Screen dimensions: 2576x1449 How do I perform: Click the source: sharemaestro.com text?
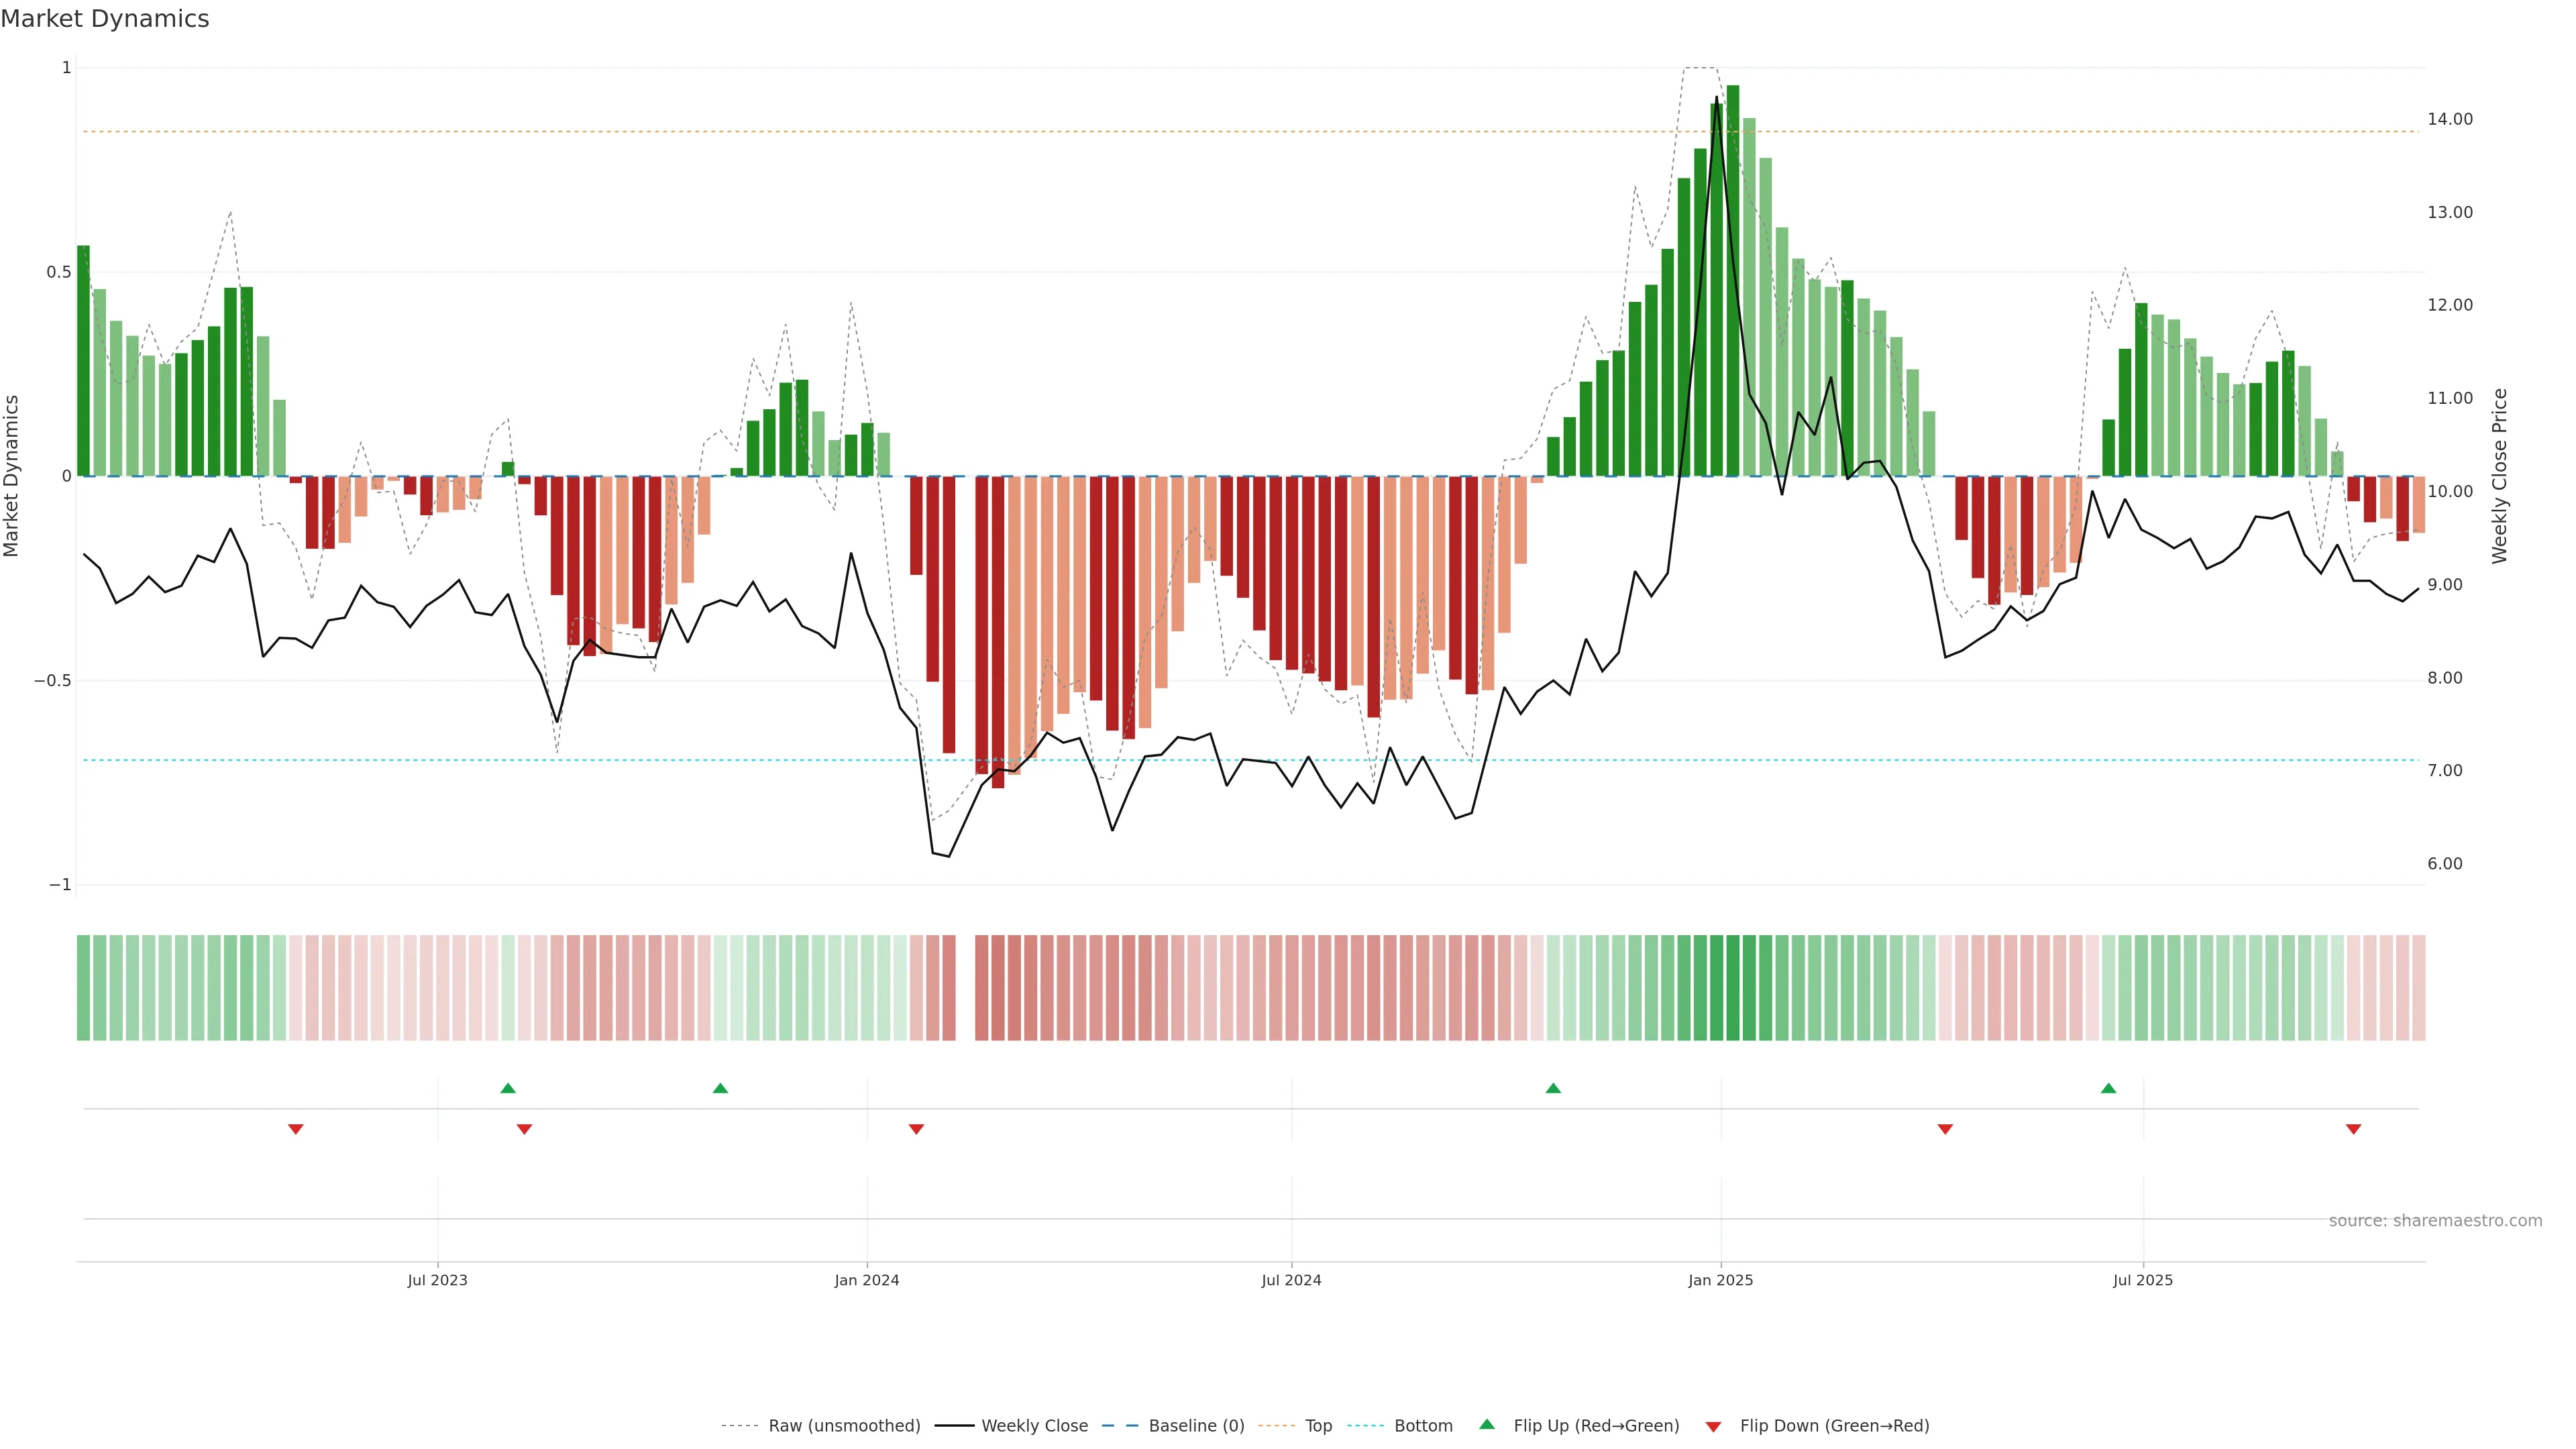click(2435, 1221)
